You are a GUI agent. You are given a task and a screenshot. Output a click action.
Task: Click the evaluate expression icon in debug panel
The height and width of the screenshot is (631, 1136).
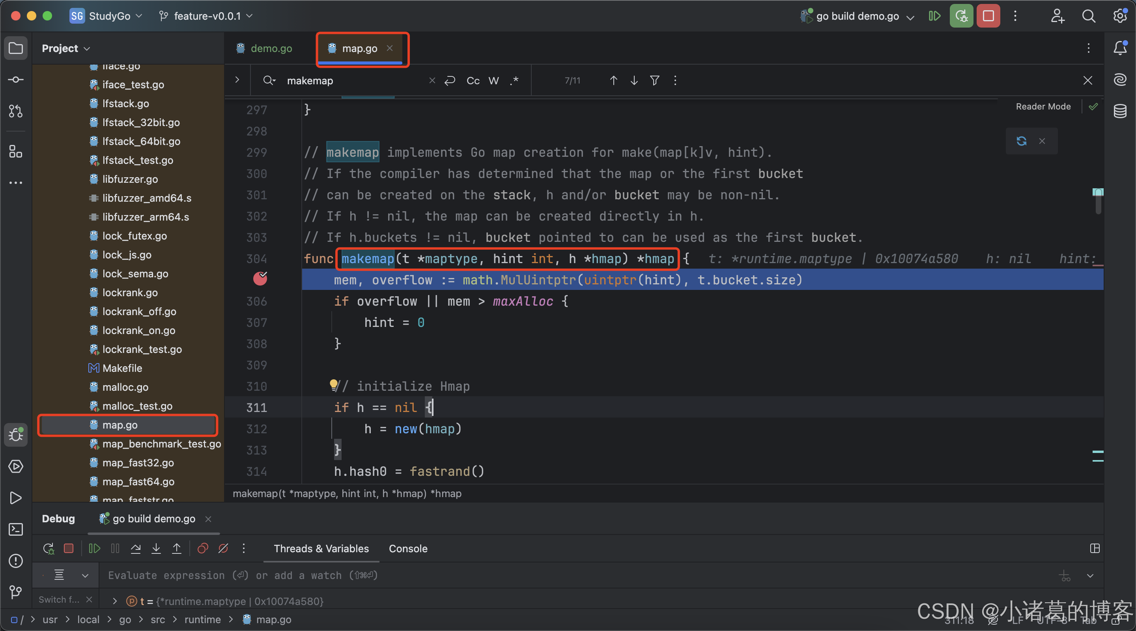pyautogui.click(x=59, y=575)
